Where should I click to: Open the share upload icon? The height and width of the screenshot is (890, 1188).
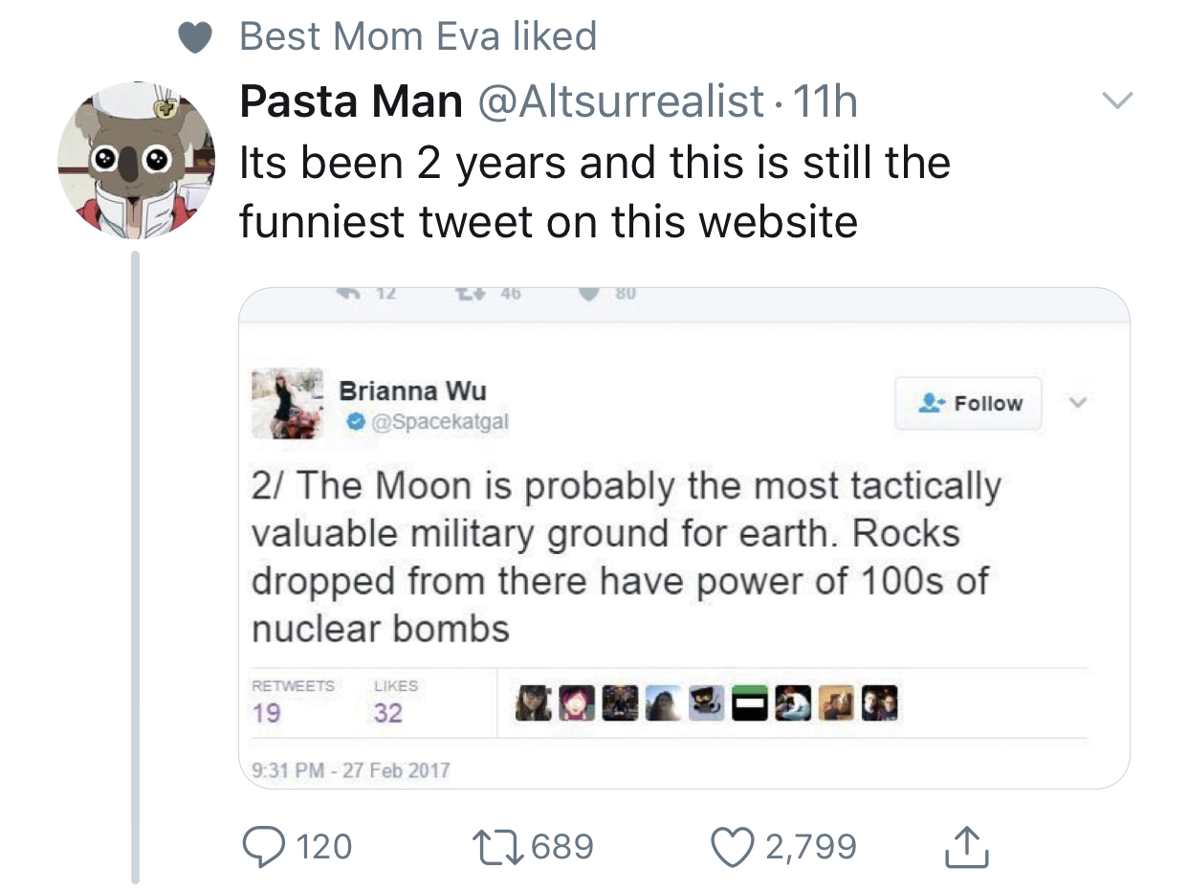click(x=965, y=846)
